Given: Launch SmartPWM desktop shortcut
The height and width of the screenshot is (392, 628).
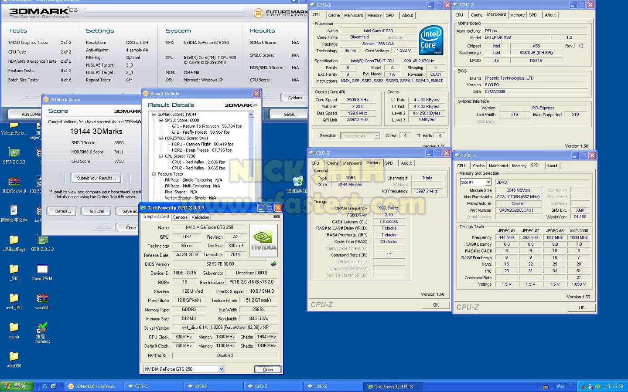Looking at the screenshot, I should point(42,269).
